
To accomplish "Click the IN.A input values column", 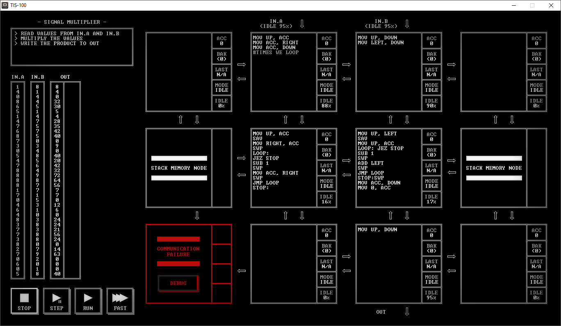I will tap(18, 180).
